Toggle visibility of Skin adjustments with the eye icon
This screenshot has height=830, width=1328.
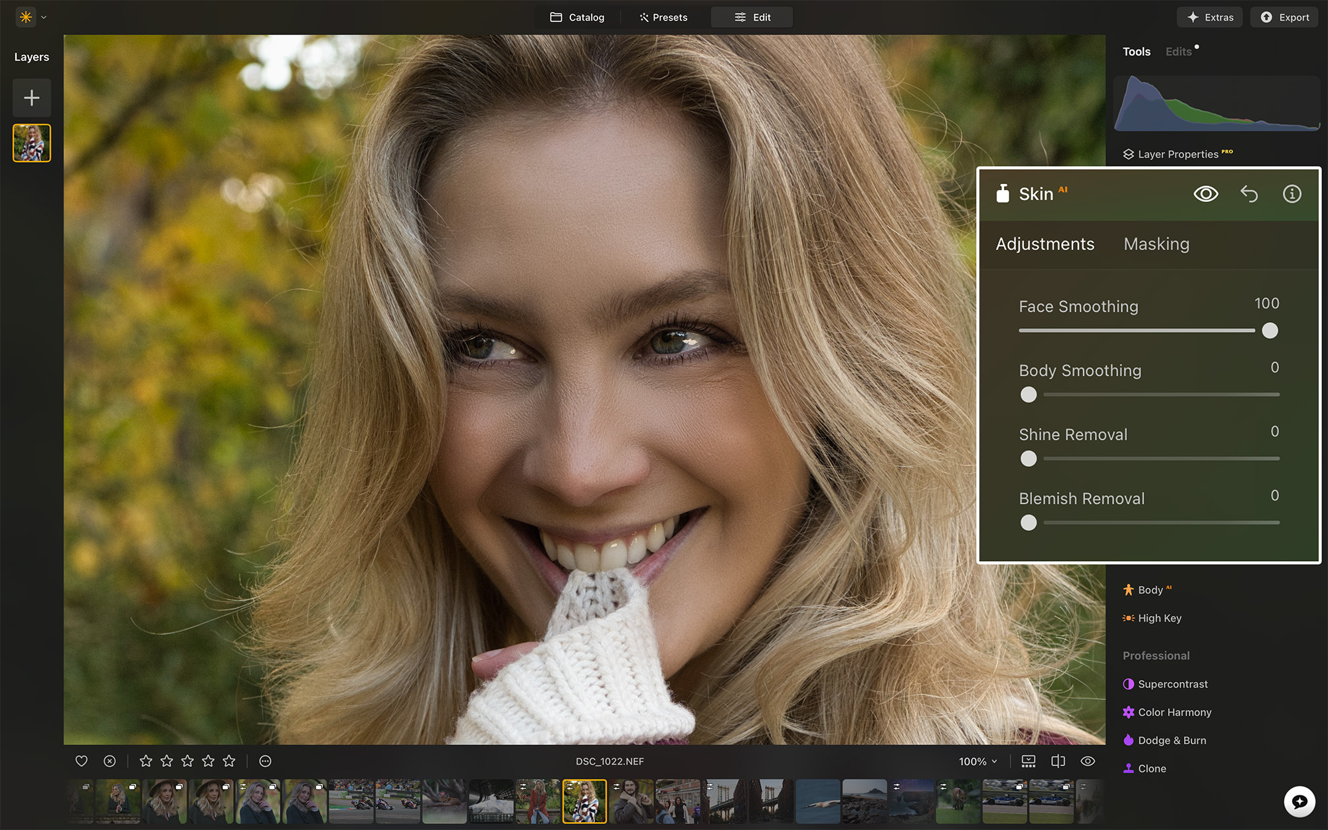click(1206, 194)
